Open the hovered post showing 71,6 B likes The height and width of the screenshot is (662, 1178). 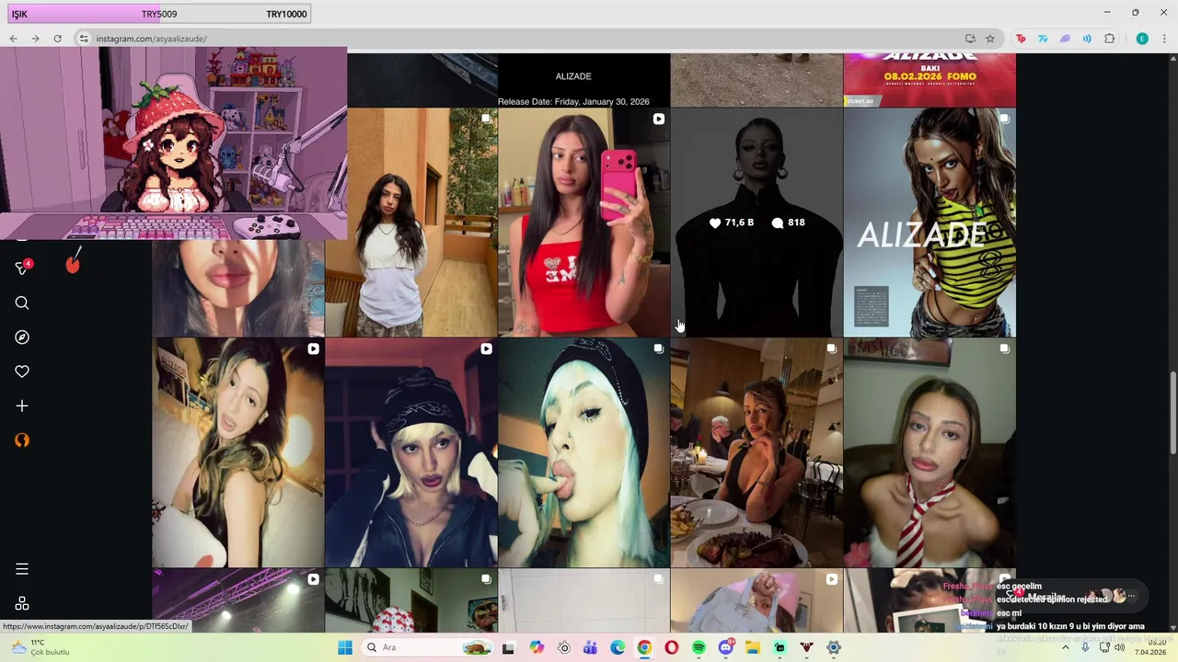pyautogui.click(x=756, y=223)
